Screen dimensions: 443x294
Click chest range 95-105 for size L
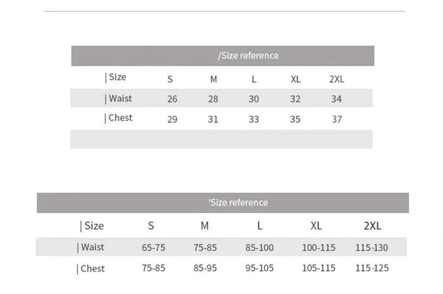point(259,269)
